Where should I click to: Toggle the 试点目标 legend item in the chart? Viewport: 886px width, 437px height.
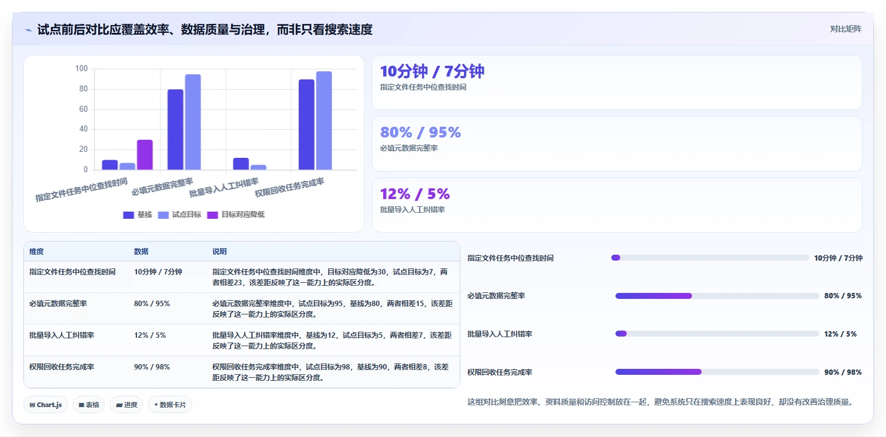click(180, 215)
